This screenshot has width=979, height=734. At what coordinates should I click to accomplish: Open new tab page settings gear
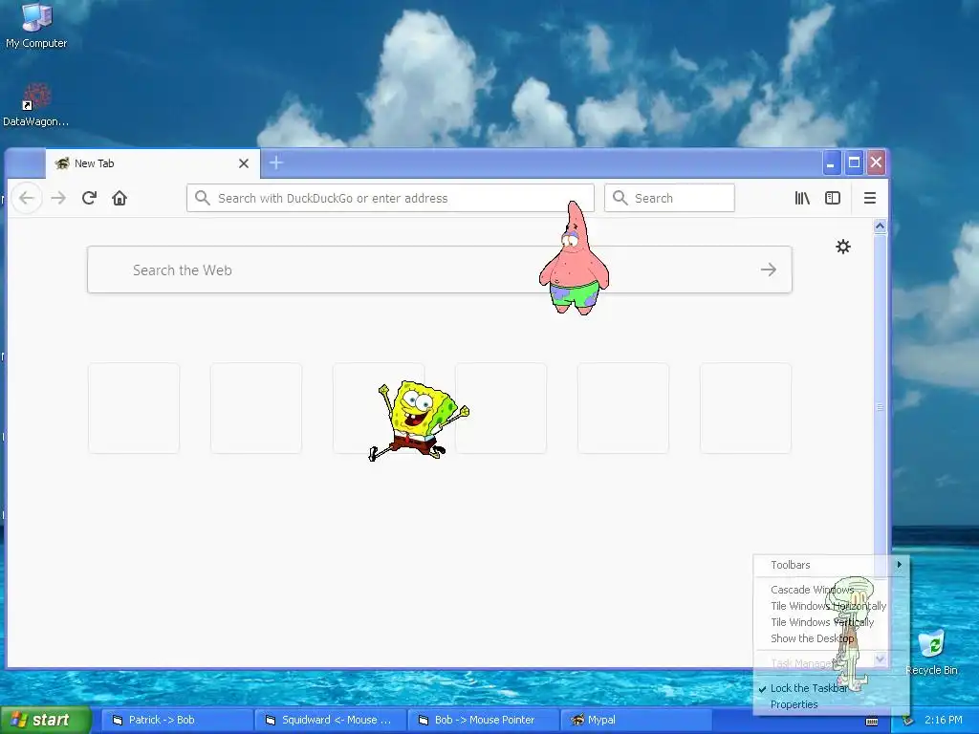pyautogui.click(x=843, y=247)
